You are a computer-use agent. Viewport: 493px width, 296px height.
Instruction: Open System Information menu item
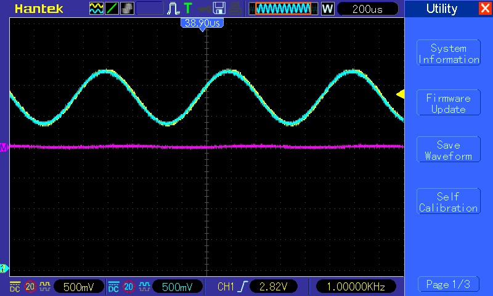coord(448,54)
